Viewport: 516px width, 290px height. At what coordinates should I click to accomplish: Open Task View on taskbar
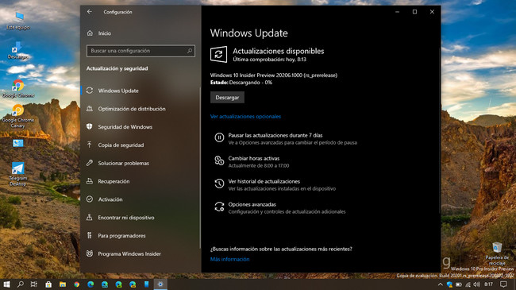pos(34,284)
